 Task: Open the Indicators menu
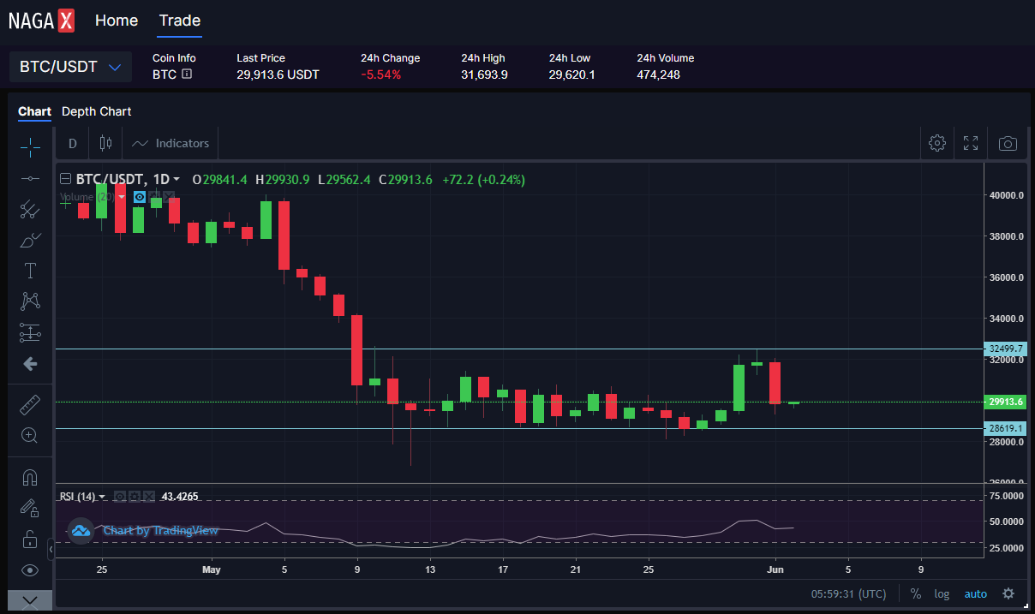(171, 144)
